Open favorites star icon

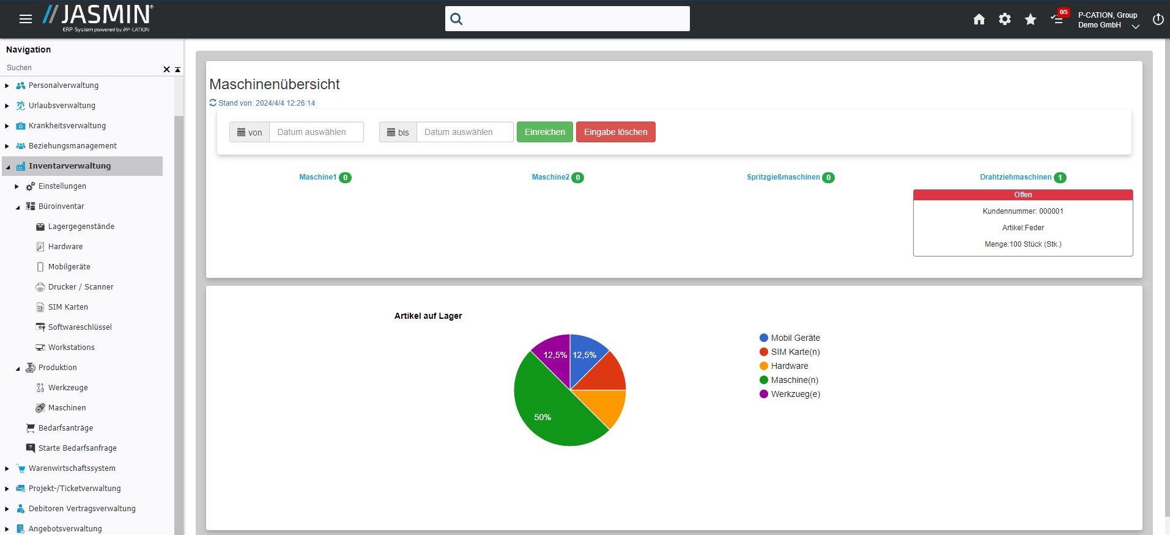[x=1030, y=20]
